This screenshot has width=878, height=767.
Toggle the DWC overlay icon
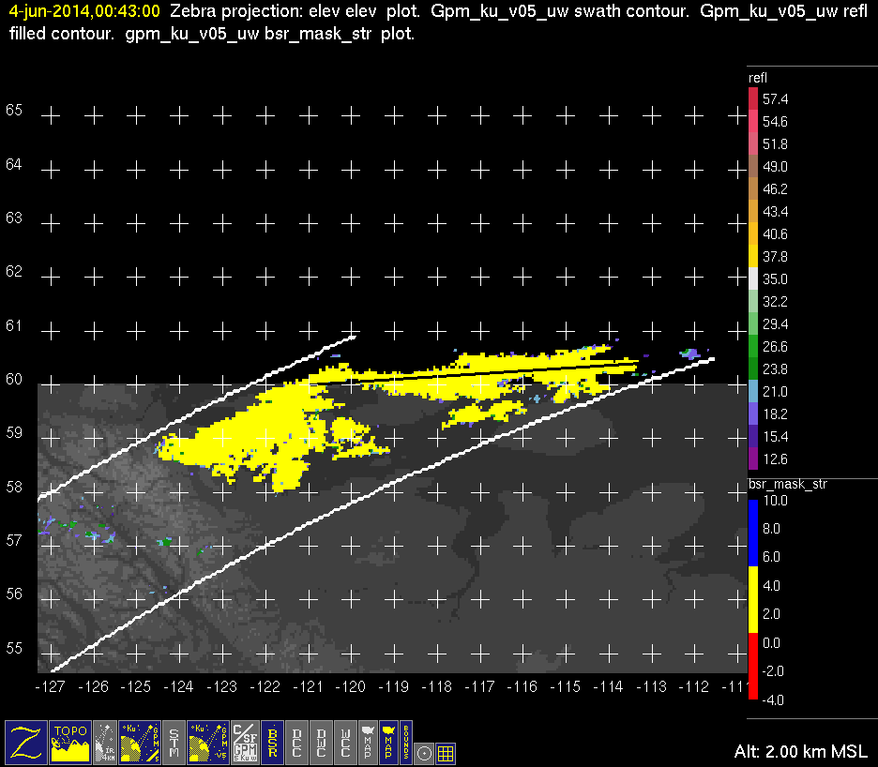tap(322, 741)
